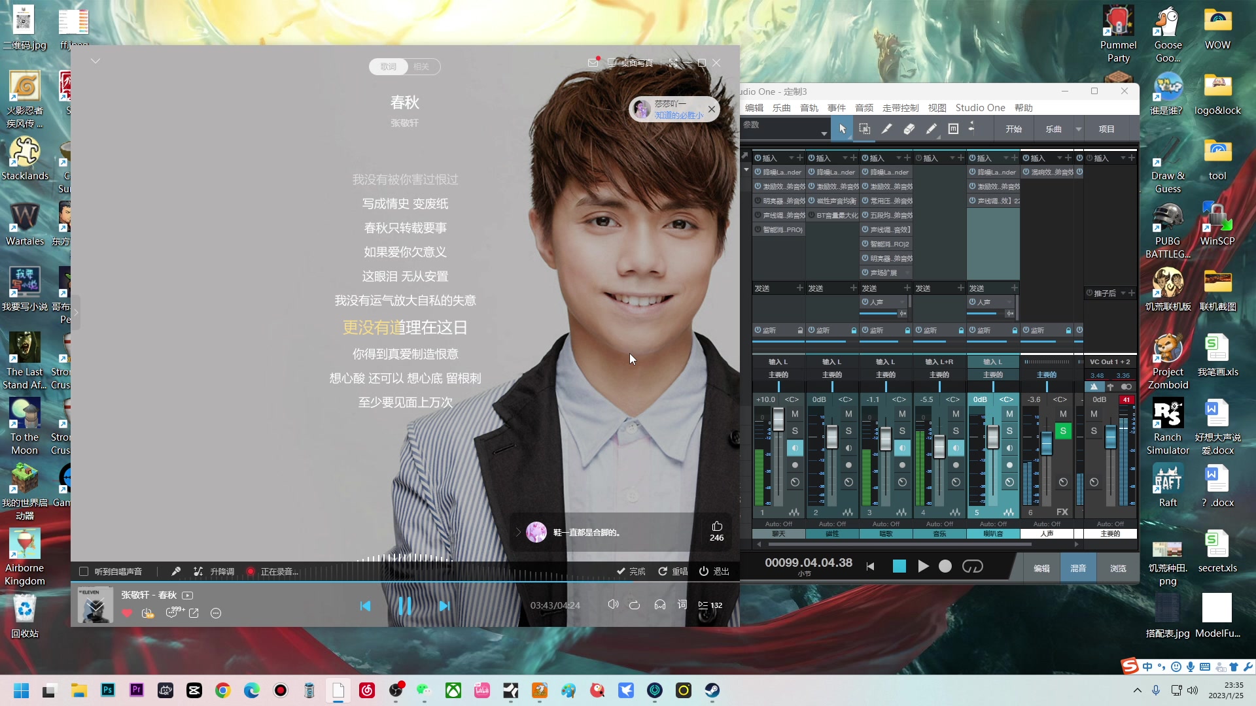Start playback in Studio One transport
The image size is (1256, 706).
coord(923,566)
